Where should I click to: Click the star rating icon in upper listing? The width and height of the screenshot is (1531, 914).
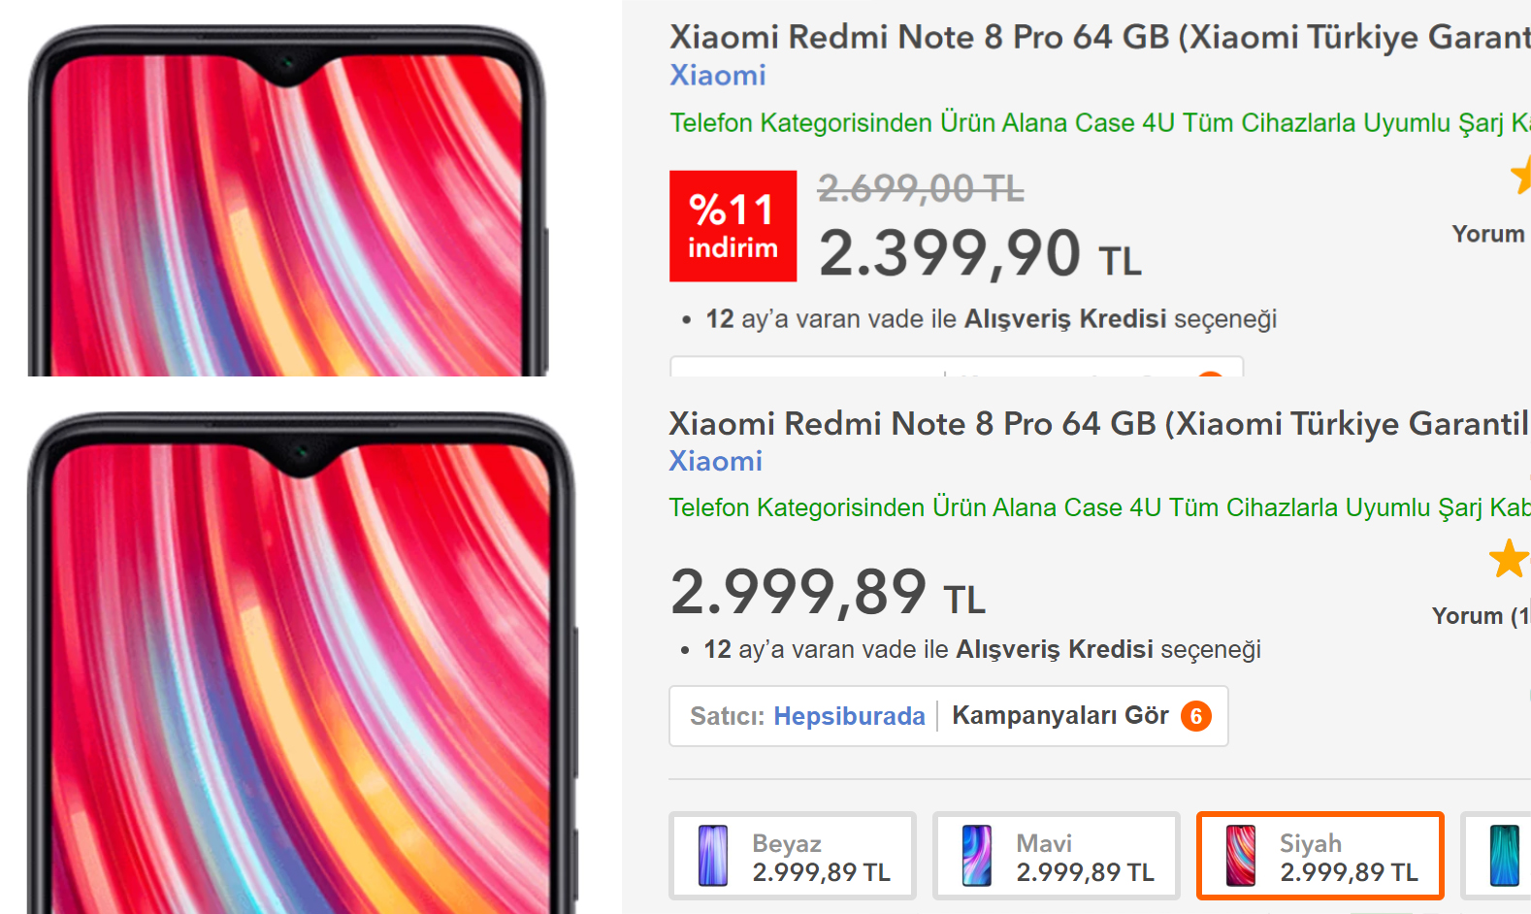(x=1520, y=175)
